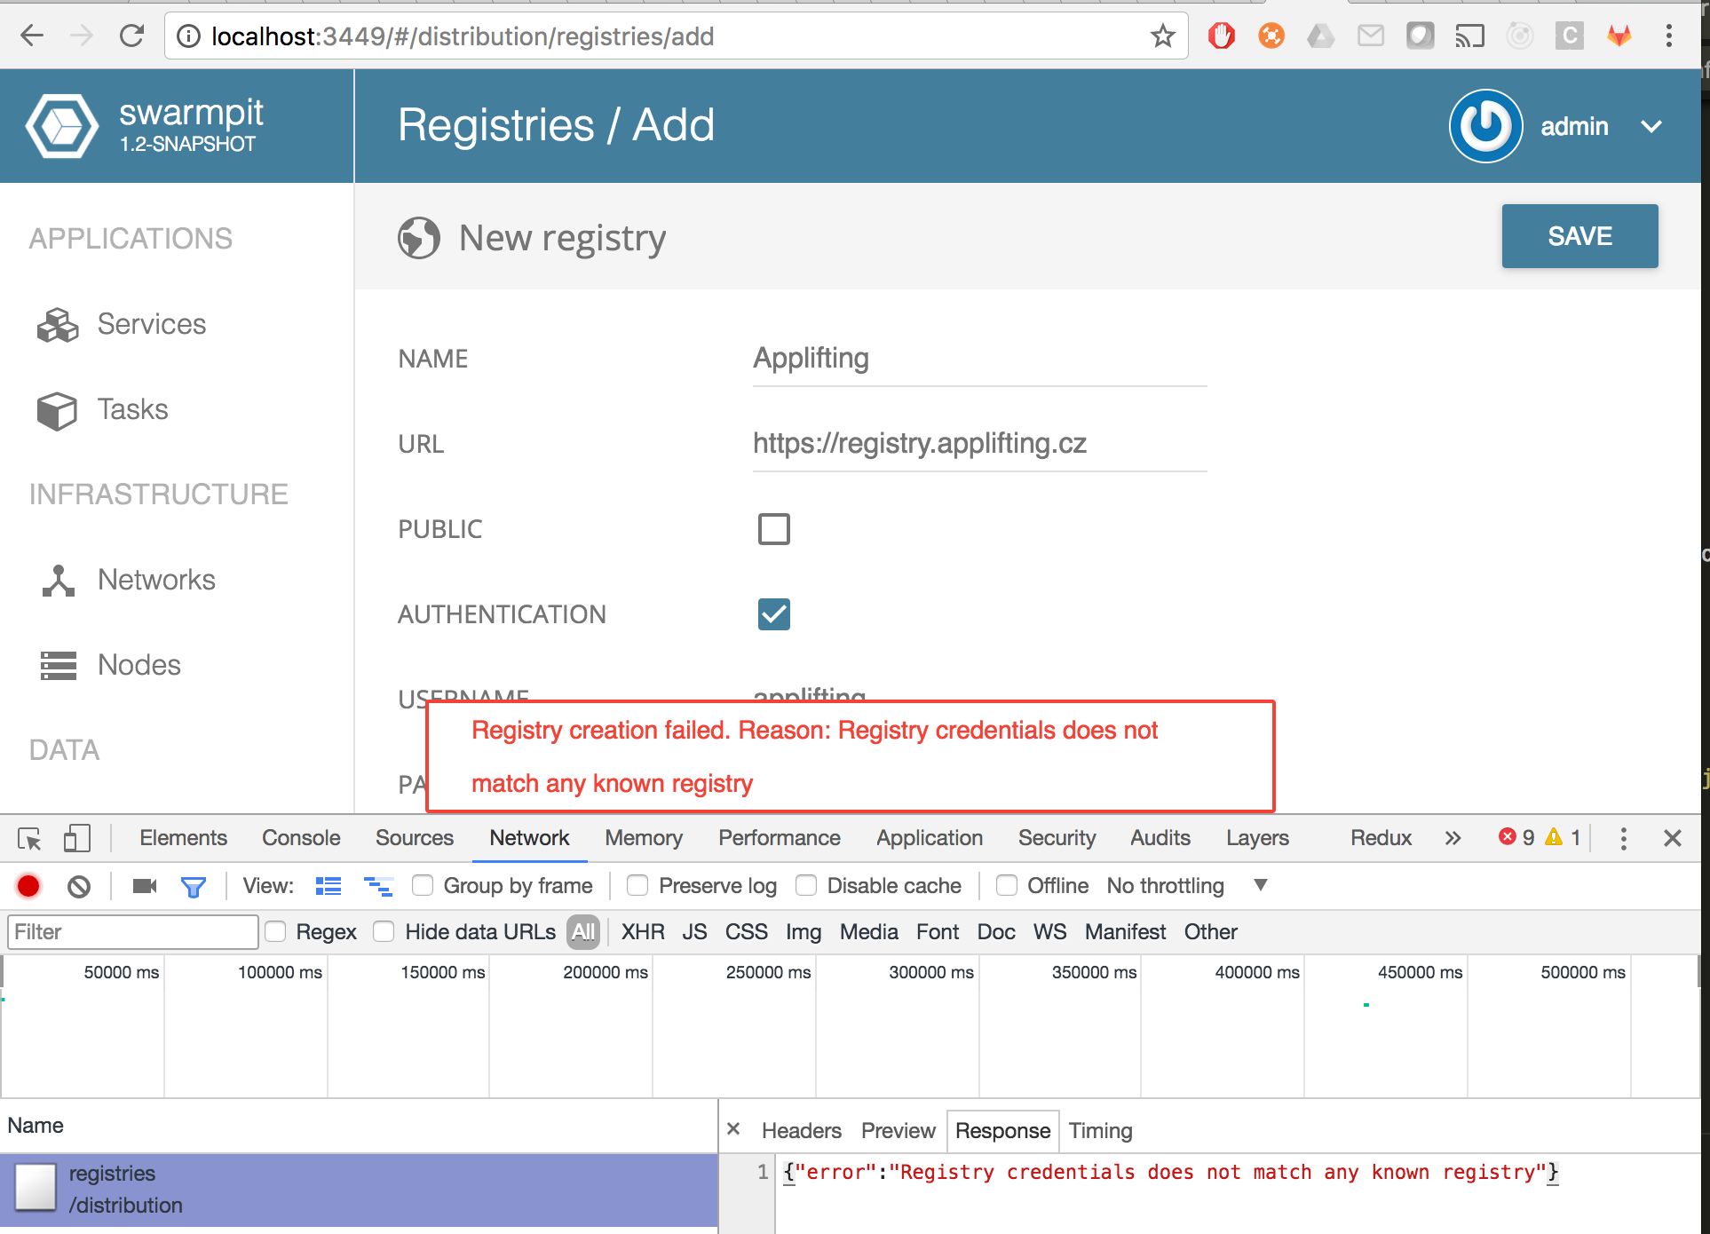Viewport: 1710px width, 1234px height.
Task: Open the No throttling dropdown
Action: click(x=1164, y=885)
